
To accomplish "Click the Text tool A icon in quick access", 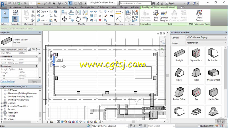I will tap(54, 3).
